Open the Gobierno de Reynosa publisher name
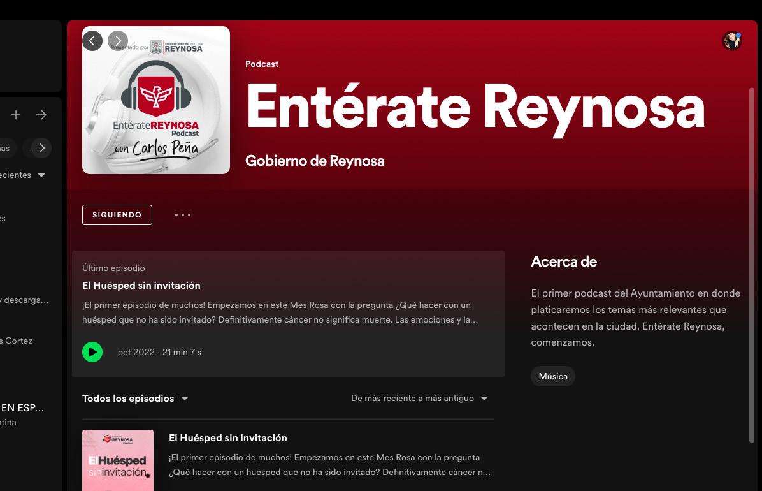The image size is (762, 491). pyautogui.click(x=315, y=161)
